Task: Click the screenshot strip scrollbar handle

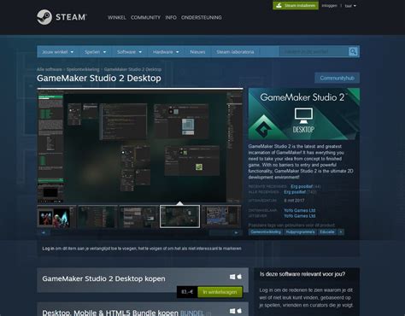Action: [219, 232]
